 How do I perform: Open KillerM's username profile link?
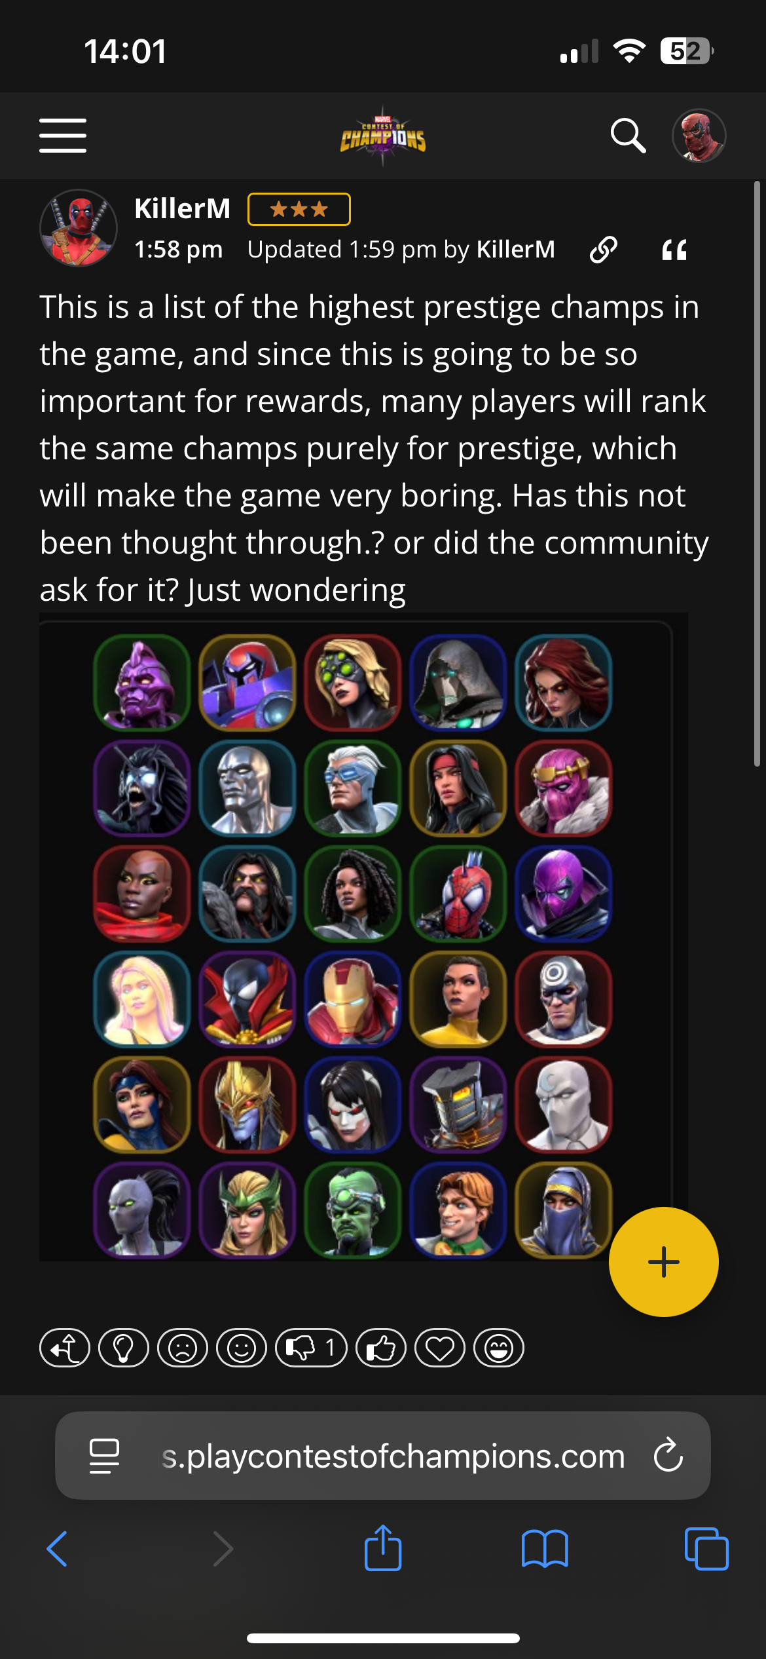[182, 208]
